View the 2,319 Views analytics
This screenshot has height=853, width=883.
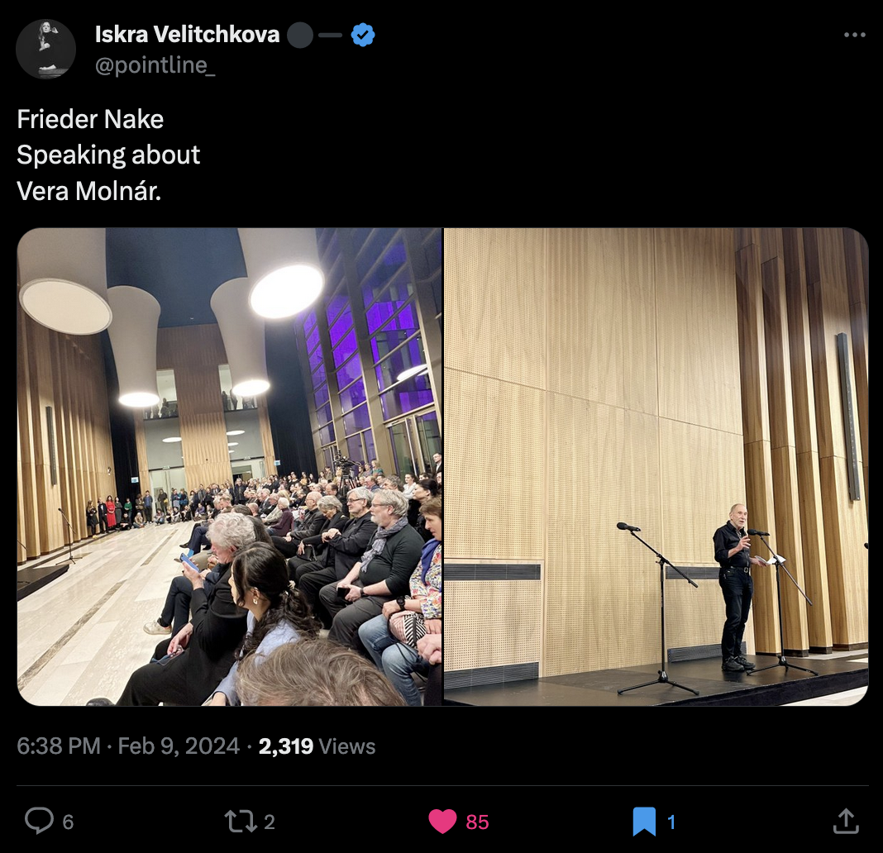(317, 746)
